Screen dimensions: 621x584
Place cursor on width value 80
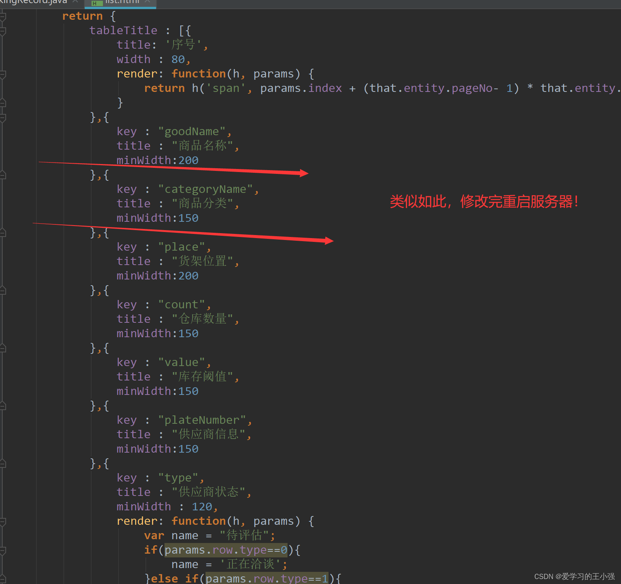178,59
